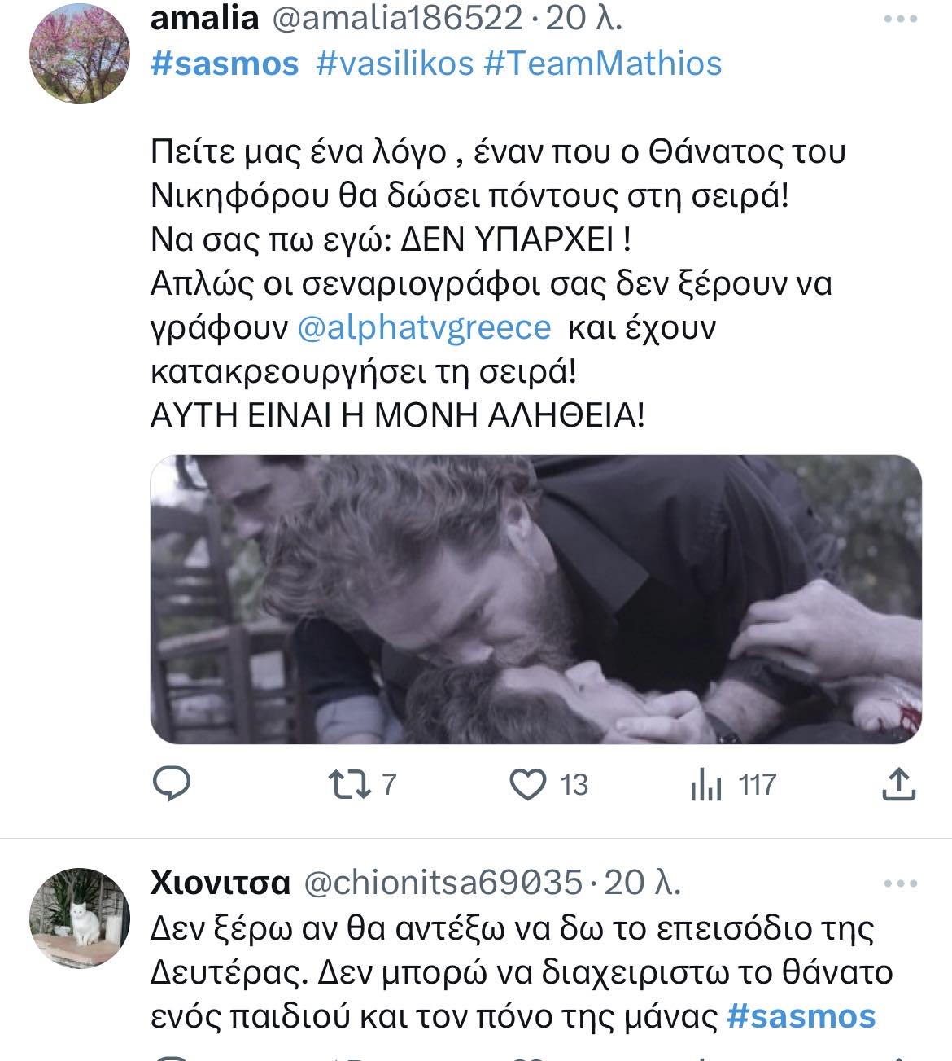
Task: Open the #sasmos hashtag in amalia's tweet
Action: (x=225, y=64)
